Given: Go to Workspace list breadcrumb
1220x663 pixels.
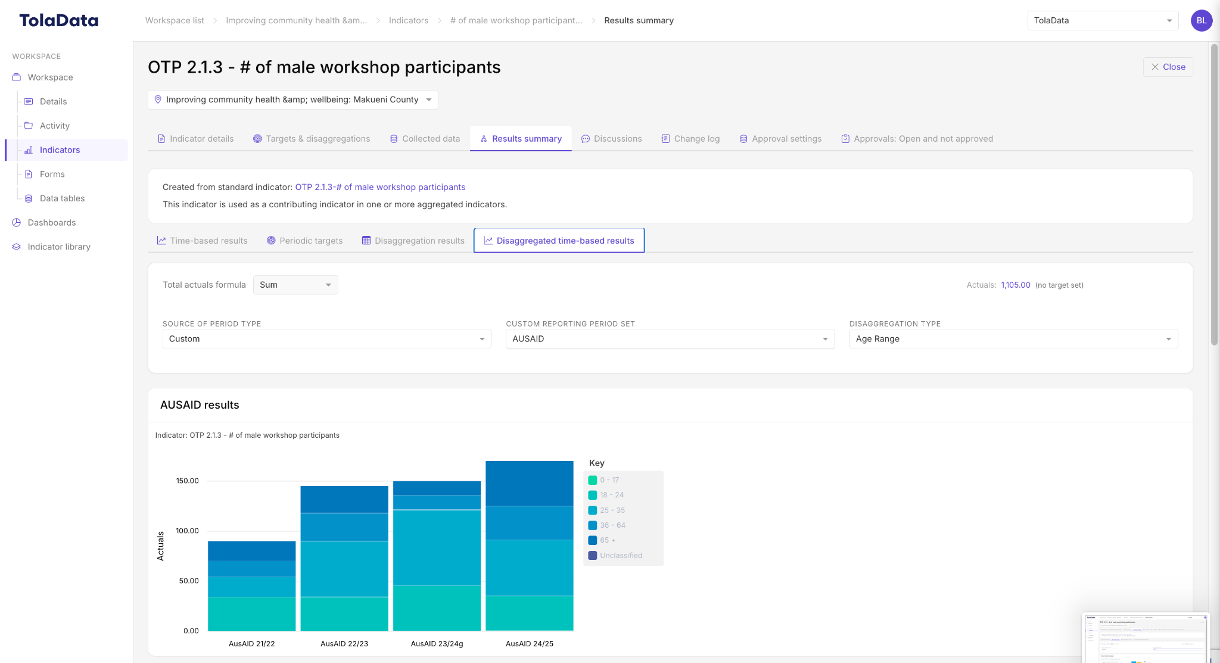Looking at the screenshot, I should click(175, 20).
